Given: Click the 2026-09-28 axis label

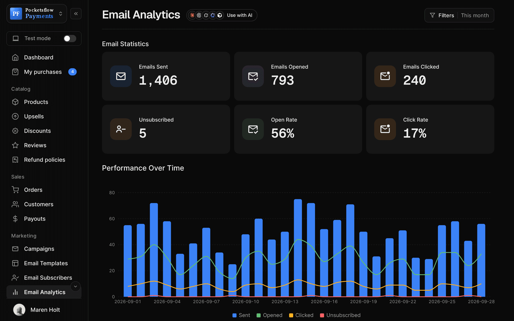Looking at the screenshot, I should [481, 301].
